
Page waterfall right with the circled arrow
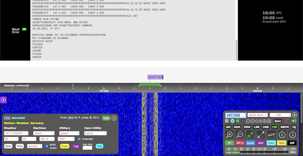click(x=293, y=135)
